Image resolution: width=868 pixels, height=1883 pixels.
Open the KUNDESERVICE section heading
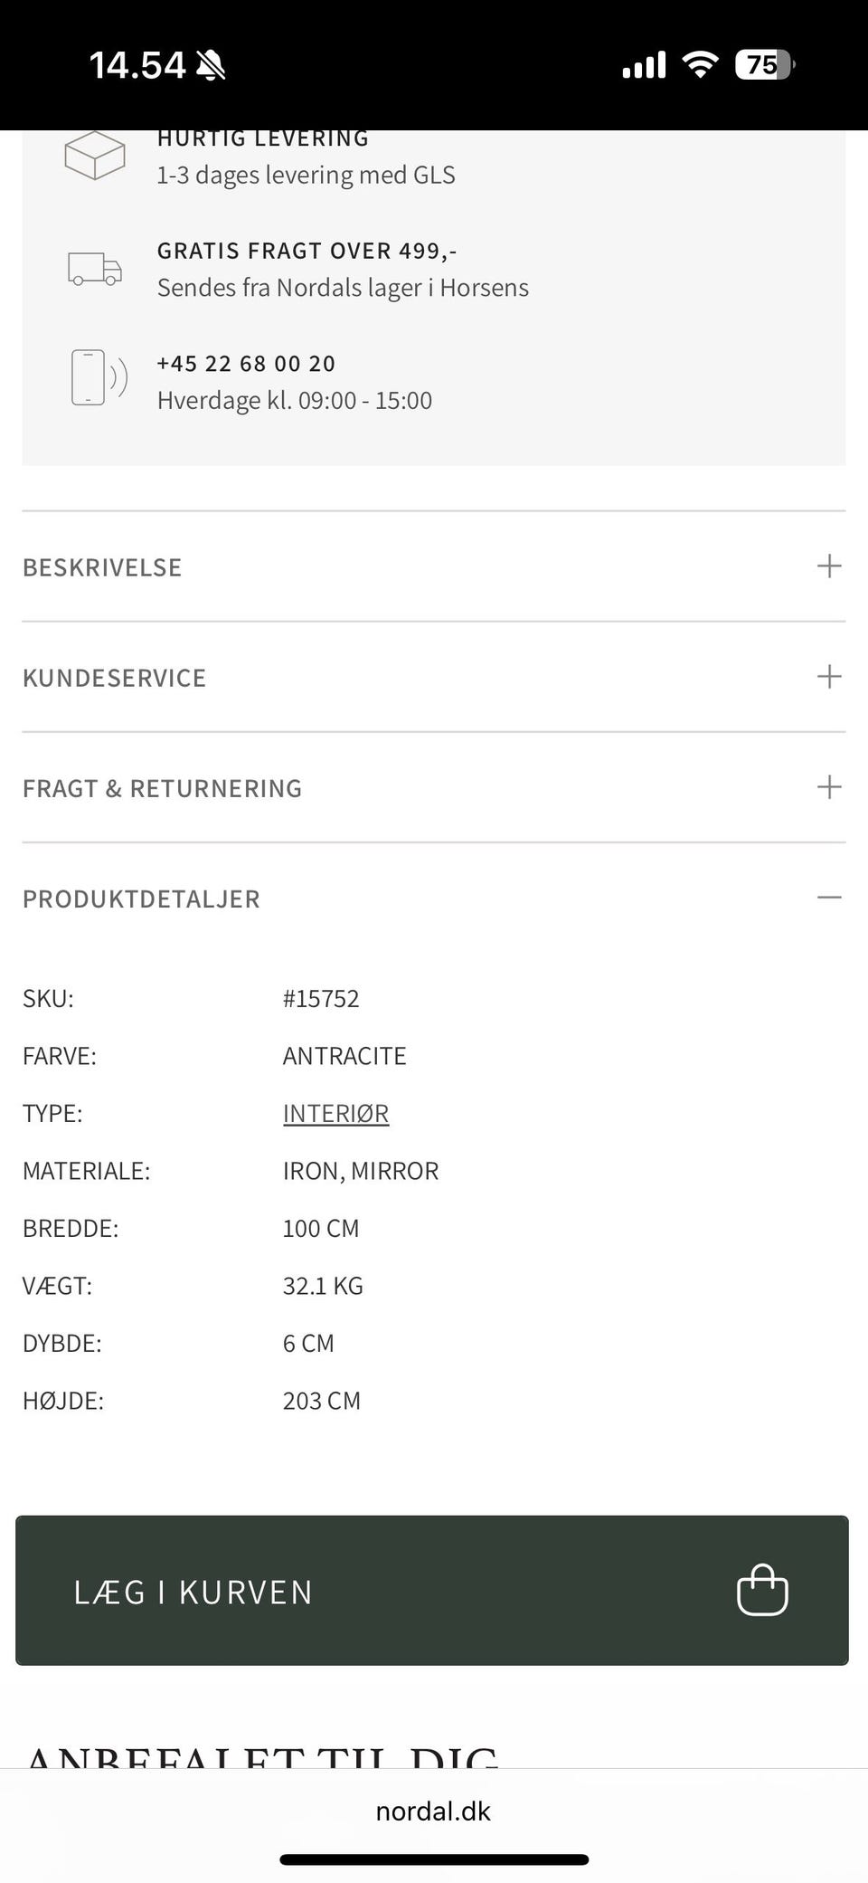click(115, 678)
